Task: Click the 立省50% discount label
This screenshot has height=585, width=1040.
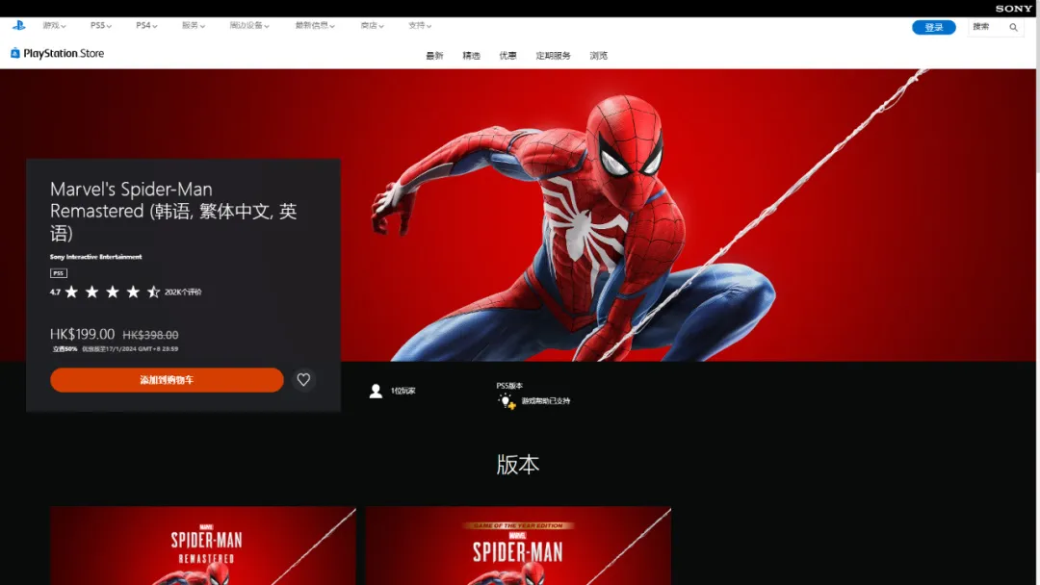Action: pyautogui.click(x=65, y=349)
